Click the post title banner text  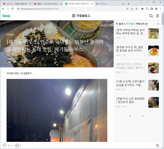pos(55,46)
